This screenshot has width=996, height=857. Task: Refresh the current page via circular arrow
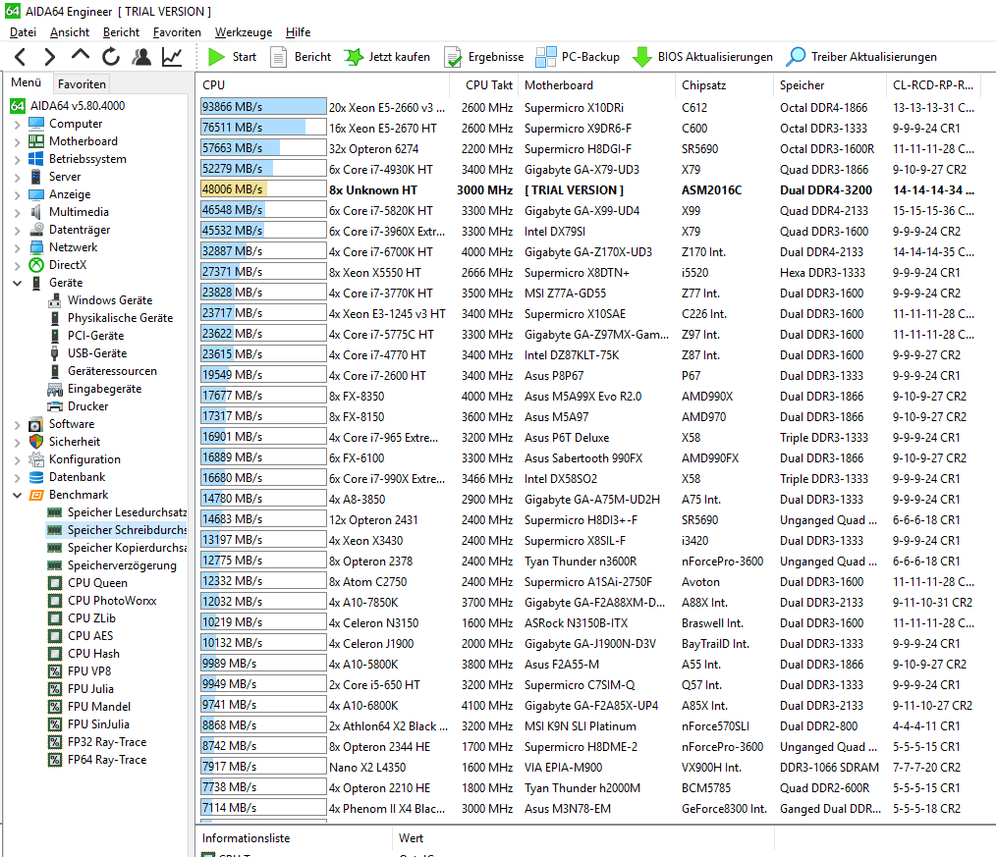(x=111, y=57)
